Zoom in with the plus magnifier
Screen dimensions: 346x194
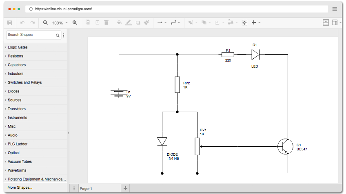(x=75, y=23)
